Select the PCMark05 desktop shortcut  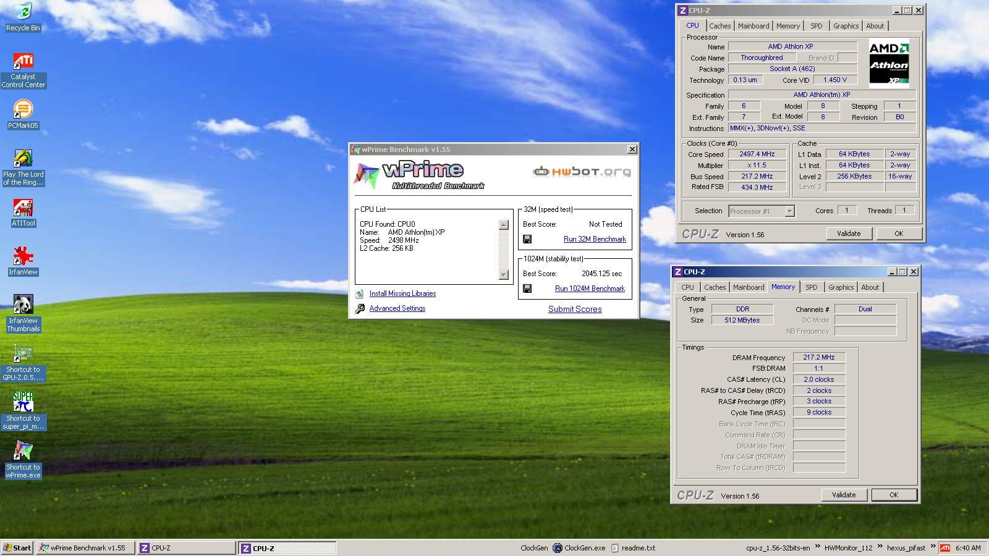(x=23, y=114)
